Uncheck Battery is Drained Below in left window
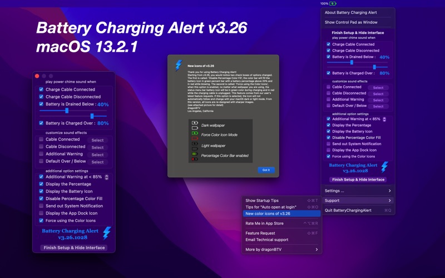The width and height of the screenshot is (445, 278). click(41, 104)
